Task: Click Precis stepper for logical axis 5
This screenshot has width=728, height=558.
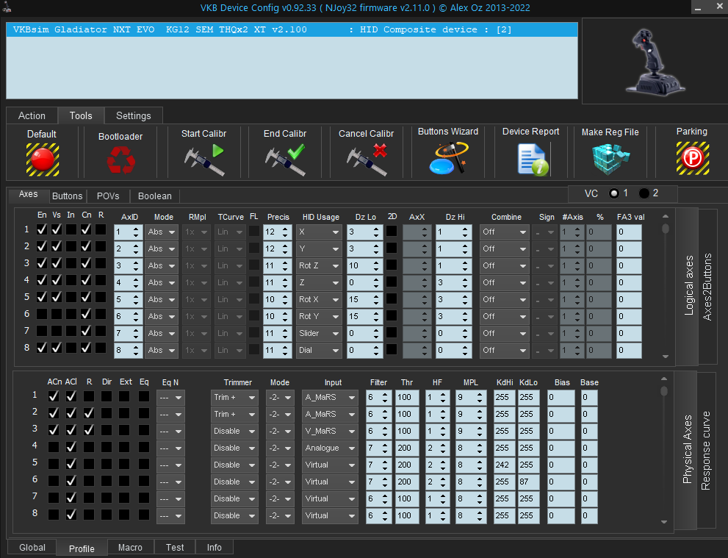Action: [x=285, y=300]
